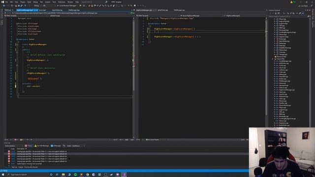
Task: Open File Explorer from taskbar
Action: (x=63, y=175)
